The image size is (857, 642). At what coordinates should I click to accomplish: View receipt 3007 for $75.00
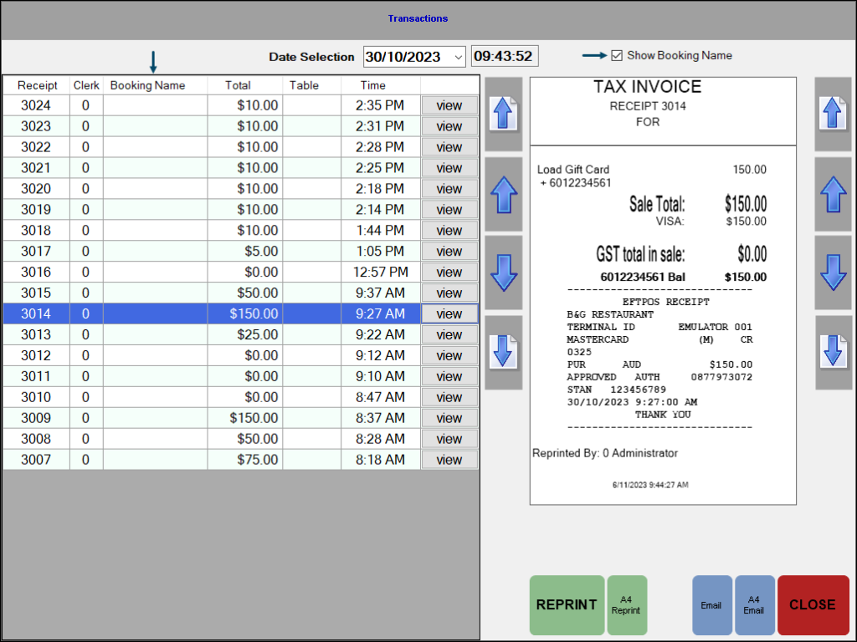coord(449,460)
